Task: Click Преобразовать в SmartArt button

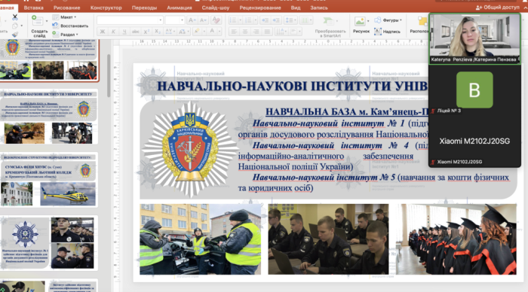Action: (x=330, y=26)
